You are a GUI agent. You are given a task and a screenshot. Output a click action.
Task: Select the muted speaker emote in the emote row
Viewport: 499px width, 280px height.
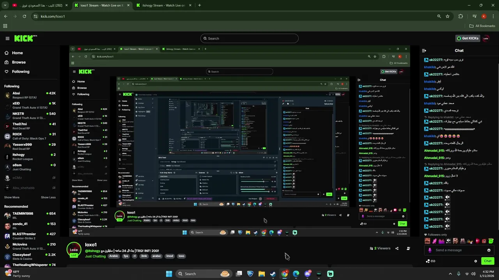449,241
